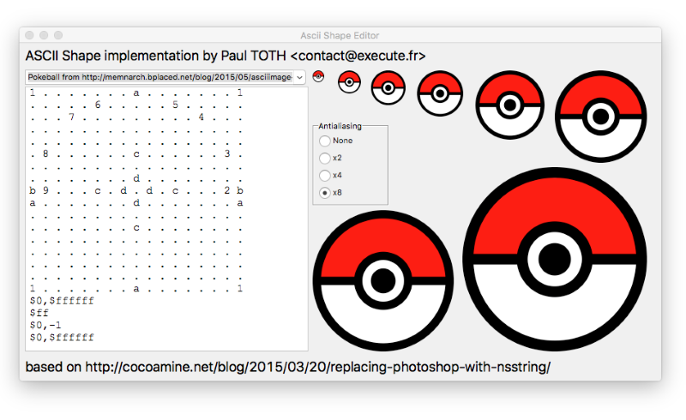Click the Ascii Shape Editor window title

(340, 35)
